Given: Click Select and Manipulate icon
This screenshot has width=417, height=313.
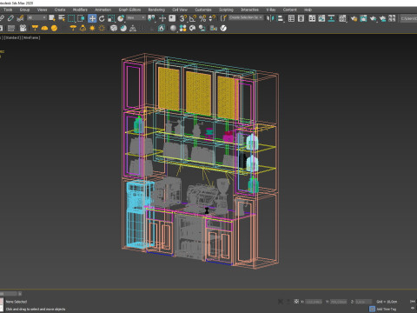Looking at the screenshot, I should (x=162, y=18).
